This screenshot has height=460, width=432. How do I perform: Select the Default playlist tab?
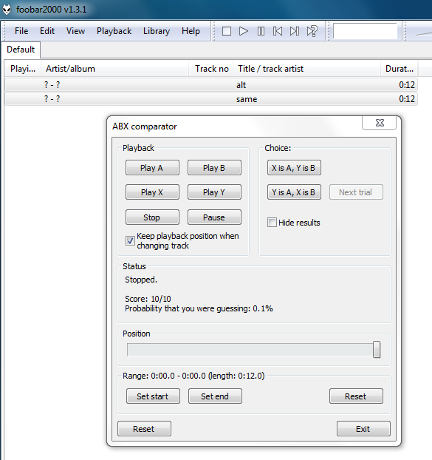pyautogui.click(x=21, y=50)
